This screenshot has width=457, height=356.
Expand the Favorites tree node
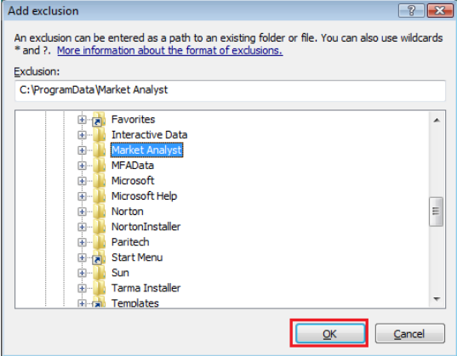tap(82, 120)
